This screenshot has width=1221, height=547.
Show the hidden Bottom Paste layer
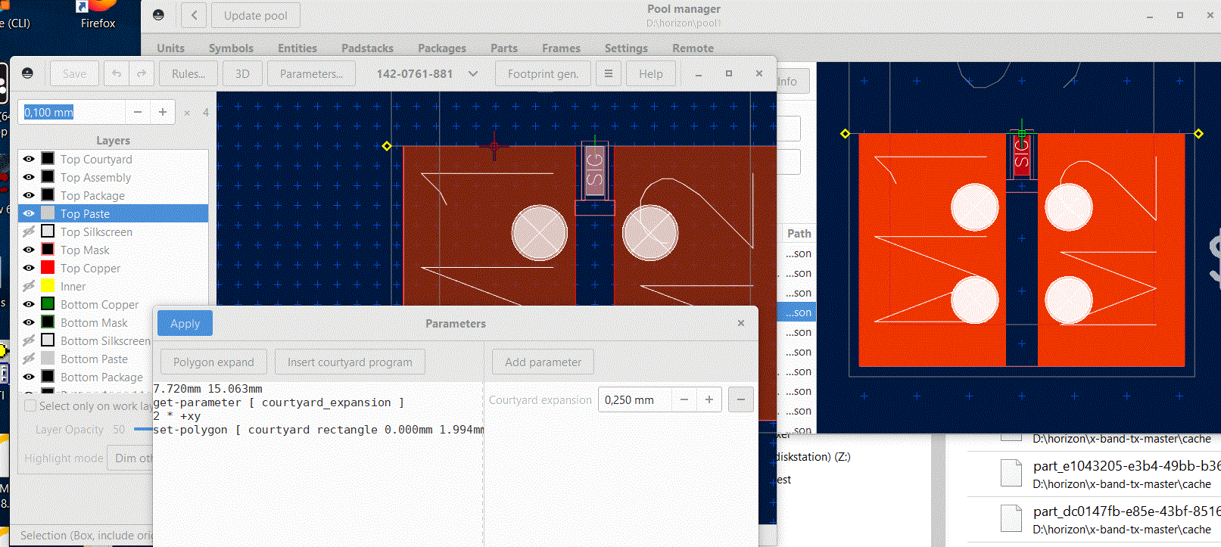pos(29,359)
